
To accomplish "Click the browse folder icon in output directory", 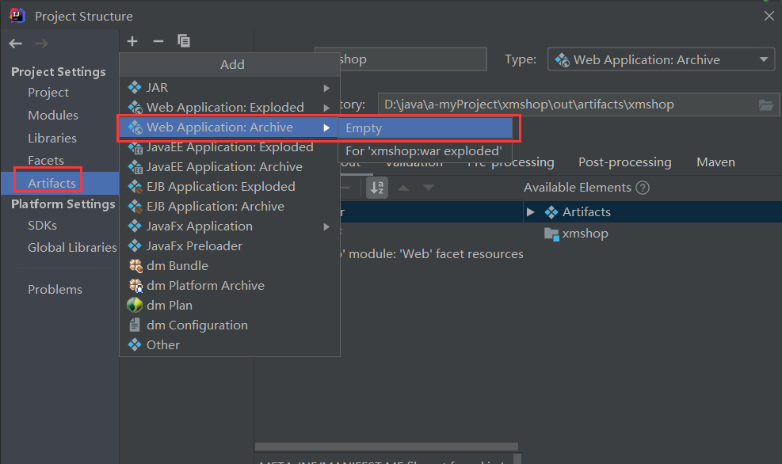I will click(x=766, y=105).
